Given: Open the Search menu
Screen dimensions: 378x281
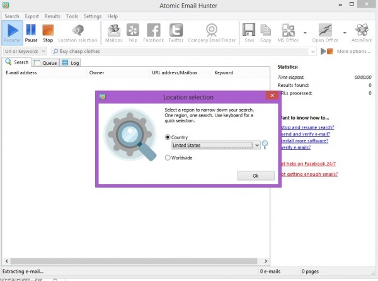Looking at the screenshot, I should (x=12, y=16).
